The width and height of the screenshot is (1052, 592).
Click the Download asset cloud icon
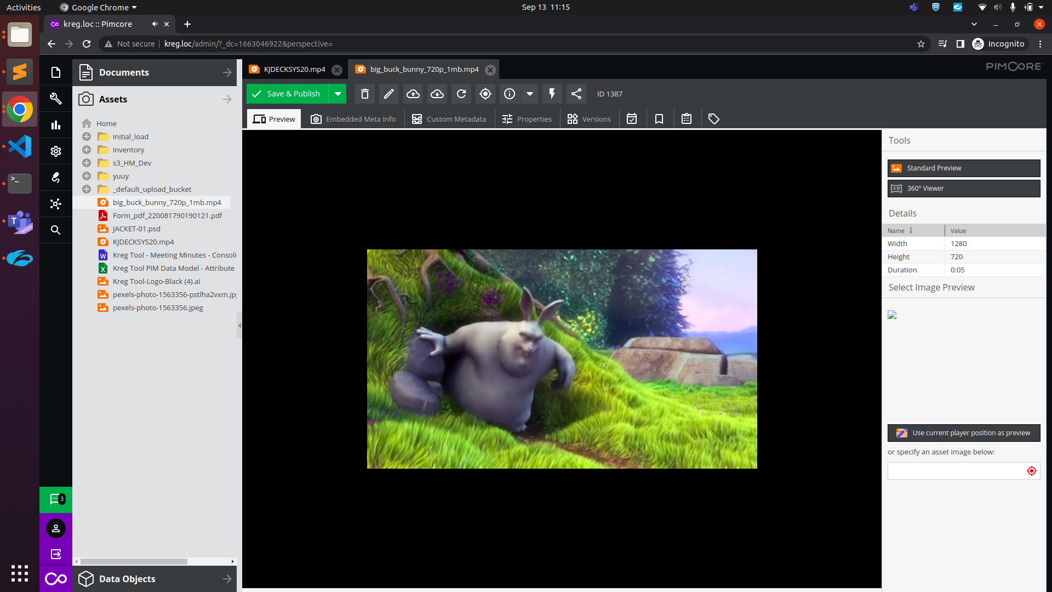pyautogui.click(x=437, y=94)
